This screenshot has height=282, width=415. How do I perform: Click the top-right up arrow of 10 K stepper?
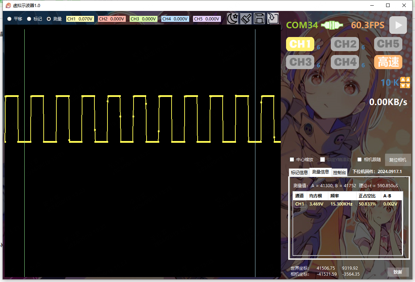coord(408,80)
